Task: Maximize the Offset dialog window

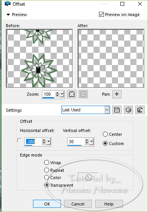Action: [x=122, y=4]
